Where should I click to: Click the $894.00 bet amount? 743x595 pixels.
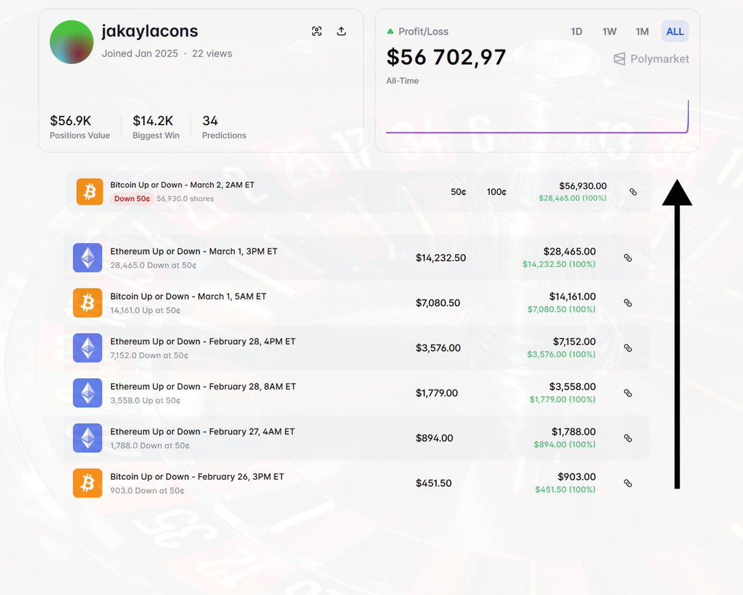tap(435, 438)
